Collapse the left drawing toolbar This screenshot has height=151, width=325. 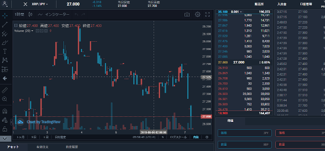click(12, 122)
